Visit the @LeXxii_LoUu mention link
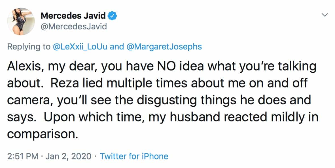 click(x=79, y=46)
